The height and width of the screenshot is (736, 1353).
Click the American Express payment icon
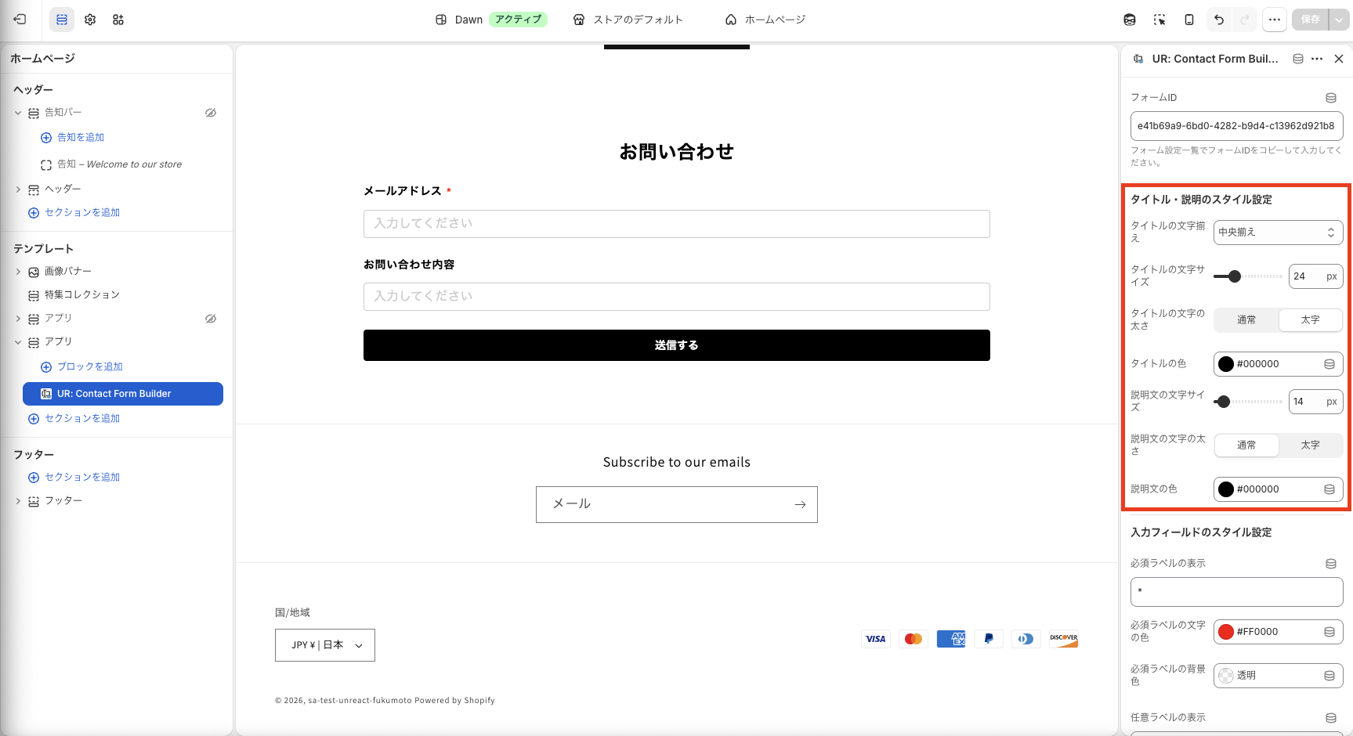951,639
